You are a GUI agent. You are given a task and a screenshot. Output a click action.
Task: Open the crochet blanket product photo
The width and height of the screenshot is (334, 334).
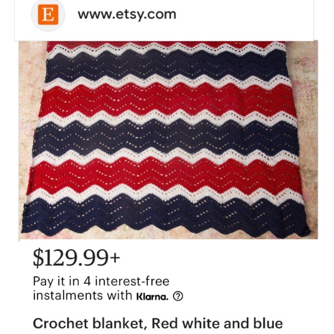[168, 140]
